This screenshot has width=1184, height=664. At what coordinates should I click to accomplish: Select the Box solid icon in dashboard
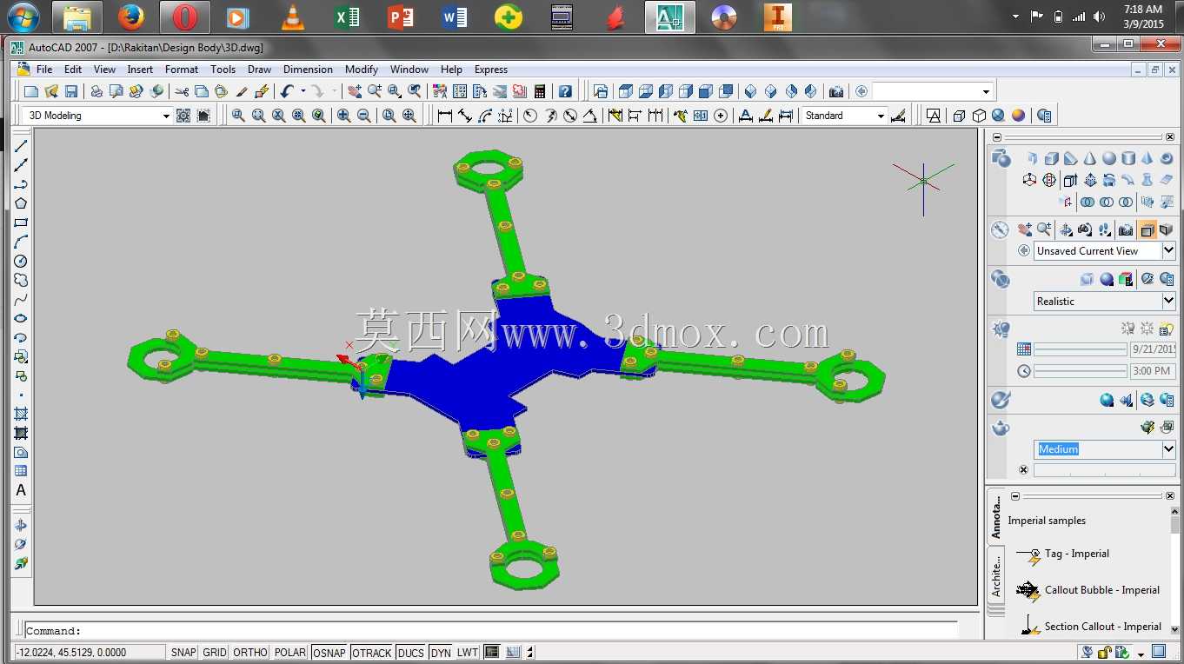point(1052,158)
